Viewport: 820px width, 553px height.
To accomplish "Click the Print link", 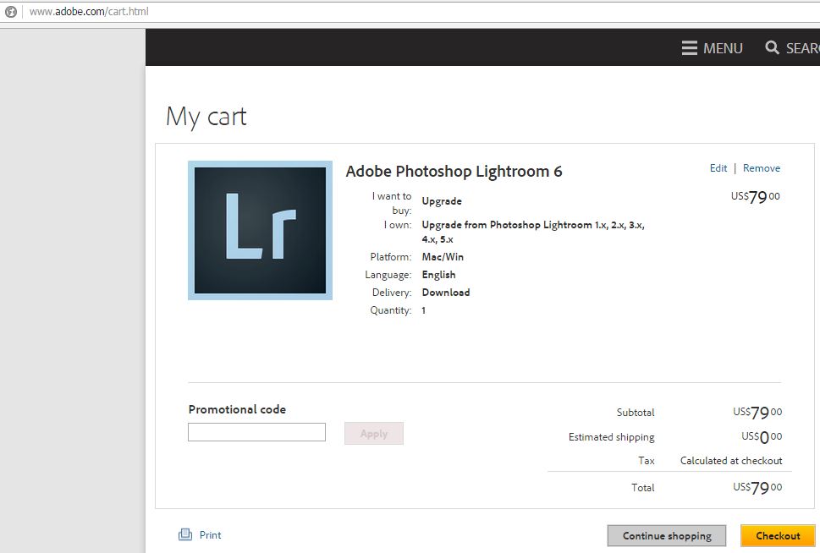I will tap(210, 535).
